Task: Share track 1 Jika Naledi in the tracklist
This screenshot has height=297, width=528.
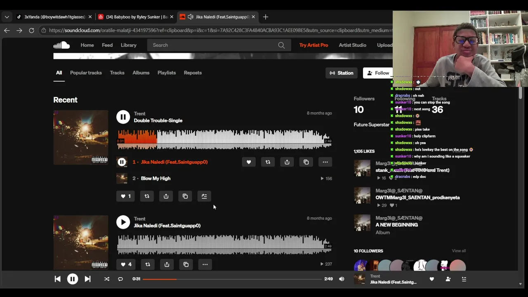Action: (x=287, y=162)
